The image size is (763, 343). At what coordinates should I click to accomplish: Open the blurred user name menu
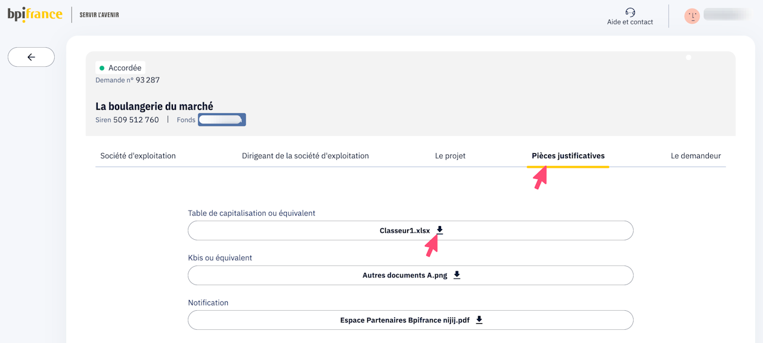pos(726,14)
